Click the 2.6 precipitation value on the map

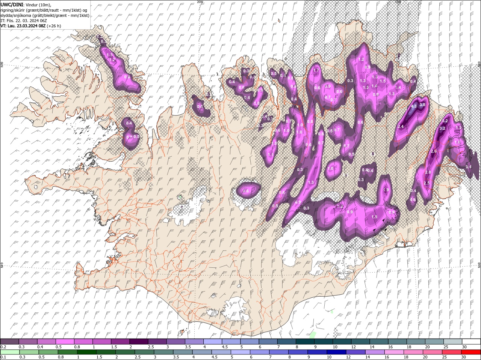click(433, 151)
